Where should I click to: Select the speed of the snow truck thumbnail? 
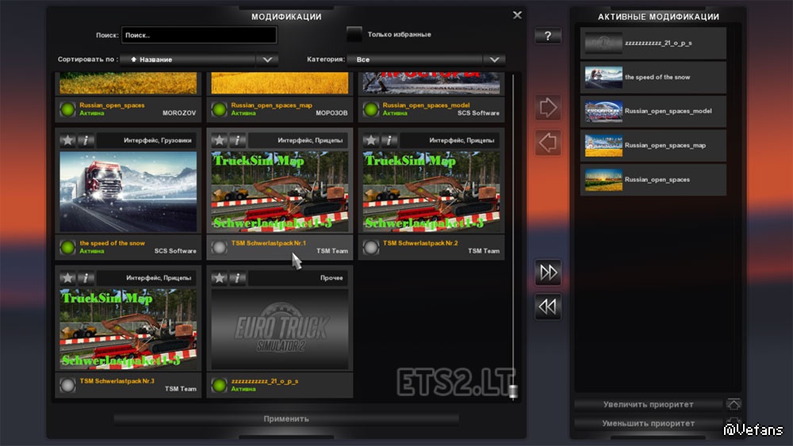pos(128,192)
